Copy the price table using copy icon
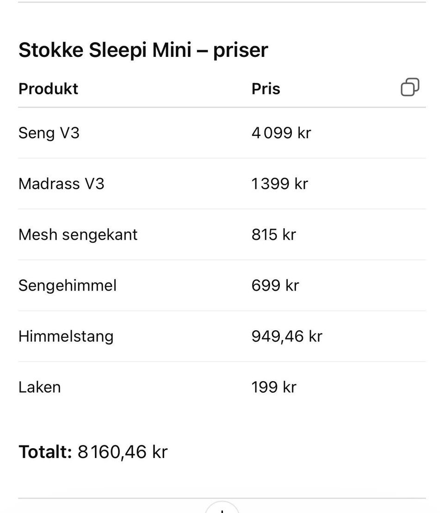This screenshot has height=513, width=444. point(410,87)
